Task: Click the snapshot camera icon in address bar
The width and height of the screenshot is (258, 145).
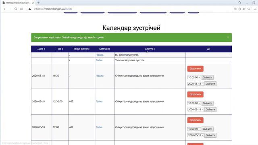Action: coord(235,9)
